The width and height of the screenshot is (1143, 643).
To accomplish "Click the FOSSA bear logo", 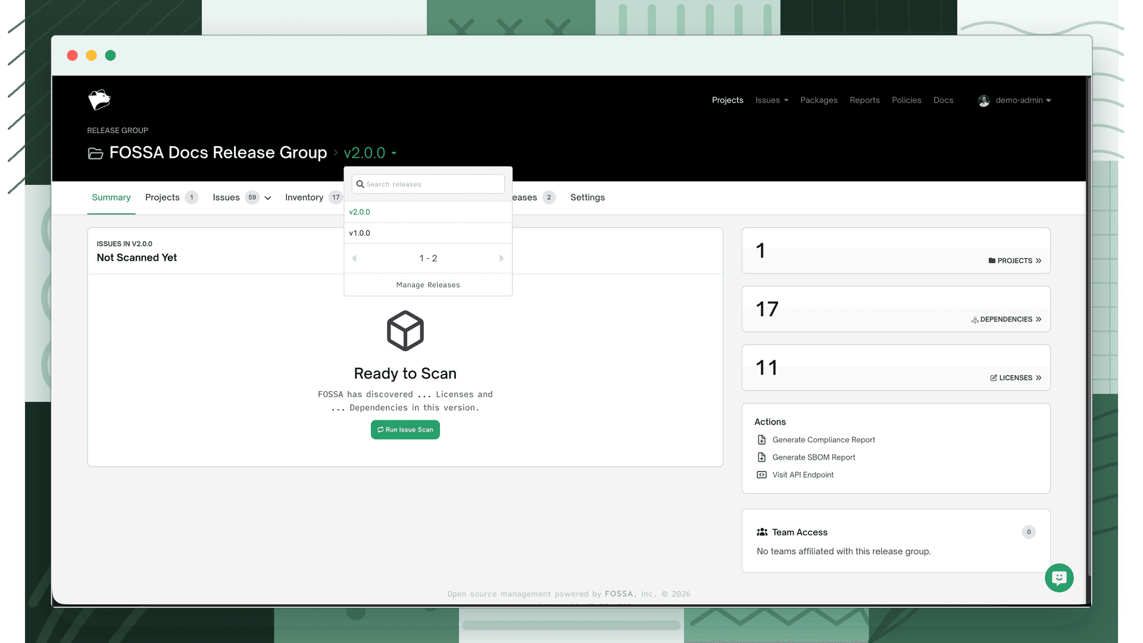I will [x=99, y=100].
